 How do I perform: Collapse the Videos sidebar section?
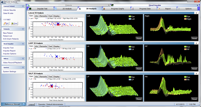(x=23, y=59)
